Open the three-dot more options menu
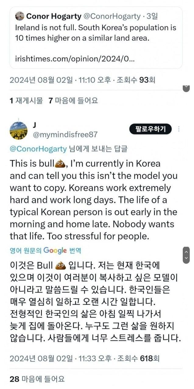This screenshot has height=389, width=194. [179, 129]
